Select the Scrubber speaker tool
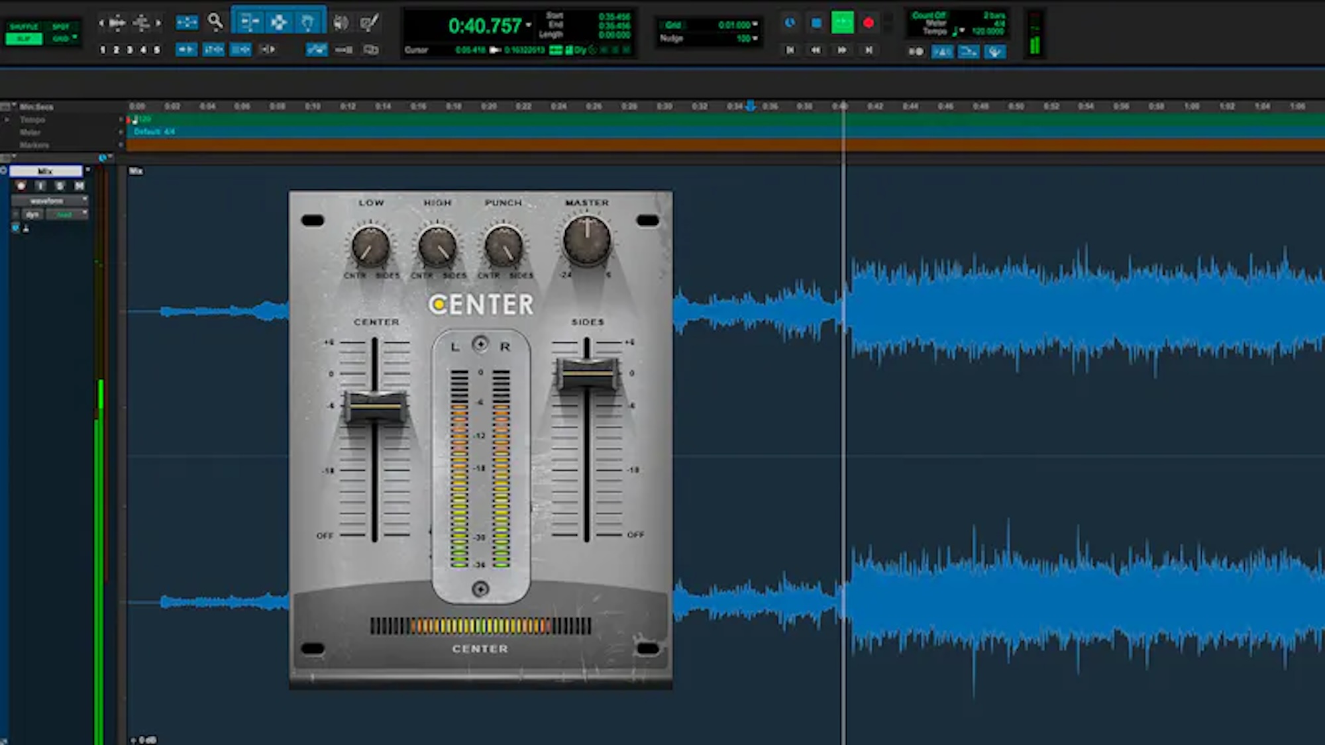 click(x=341, y=23)
